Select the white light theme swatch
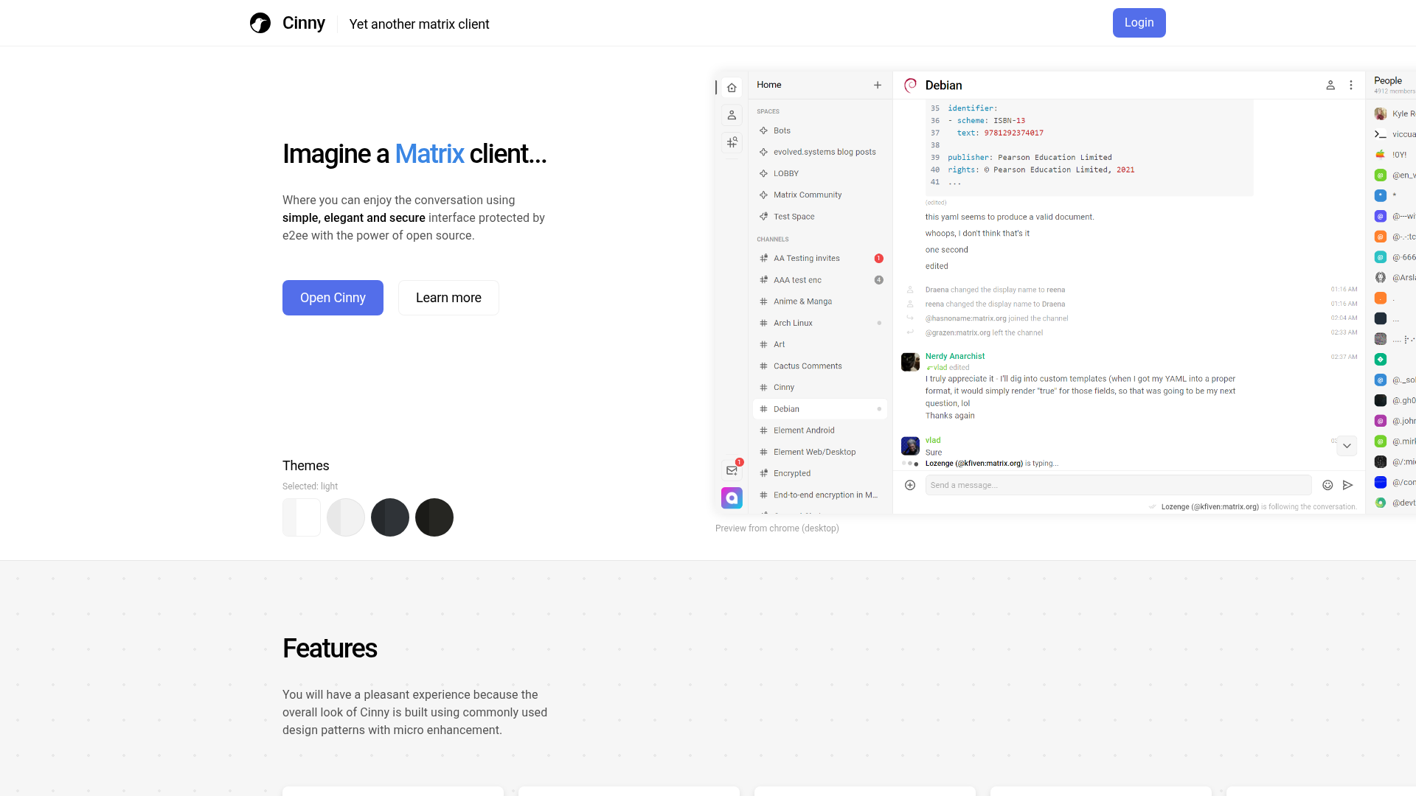1416x796 pixels. 302,517
